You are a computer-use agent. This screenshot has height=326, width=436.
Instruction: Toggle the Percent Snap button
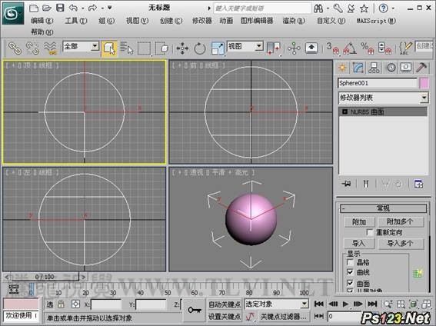[368, 48]
